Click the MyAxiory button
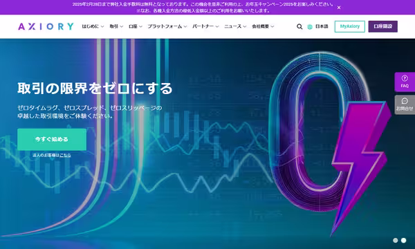The width and height of the screenshot is (415, 249). point(349,26)
